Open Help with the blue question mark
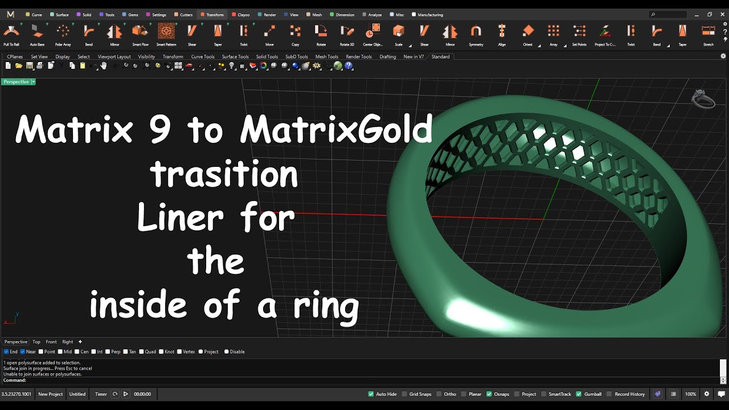The image size is (729, 410). 349,66
